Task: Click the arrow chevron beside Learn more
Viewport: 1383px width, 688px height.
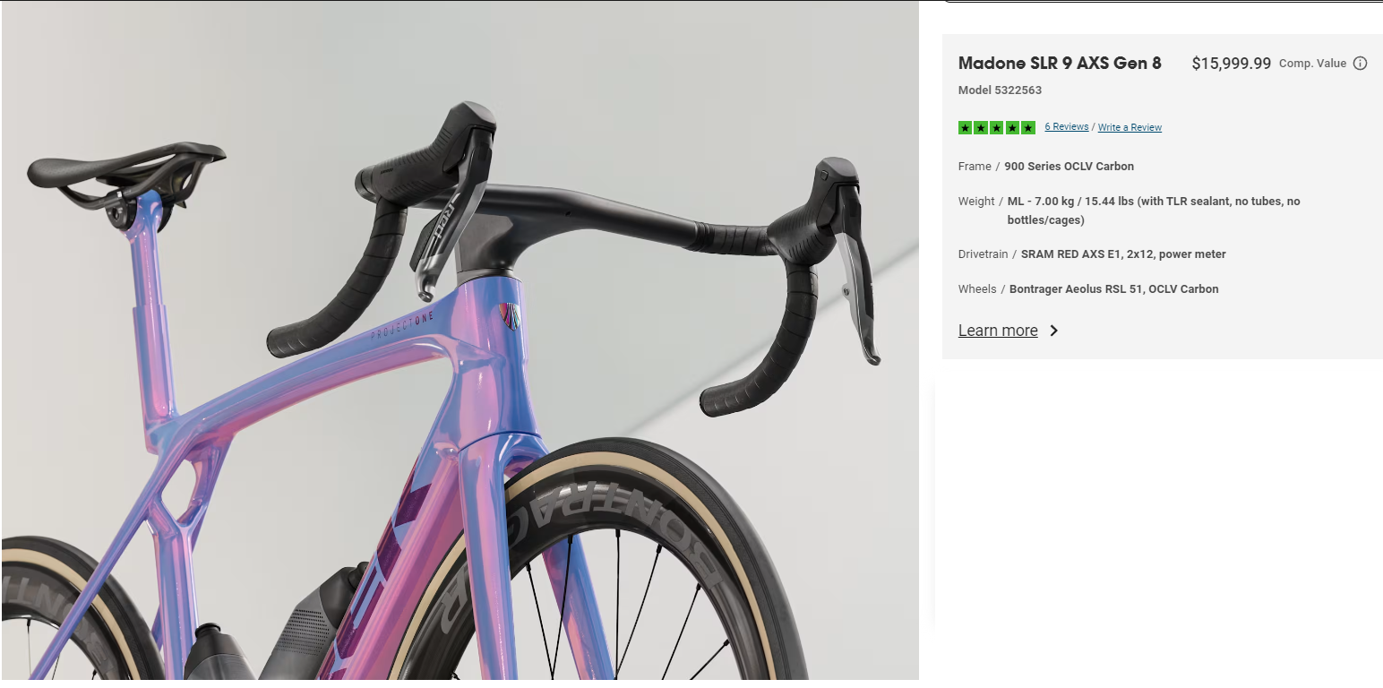Action: point(1053,331)
